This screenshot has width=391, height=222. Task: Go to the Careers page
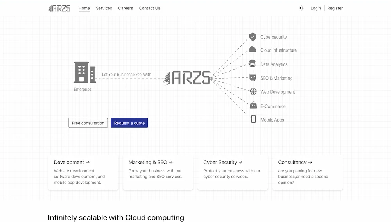pyautogui.click(x=126, y=8)
